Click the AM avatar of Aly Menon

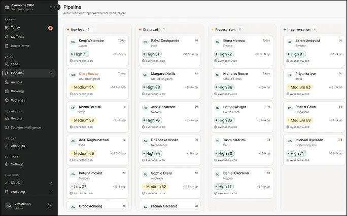tap(9, 206)
